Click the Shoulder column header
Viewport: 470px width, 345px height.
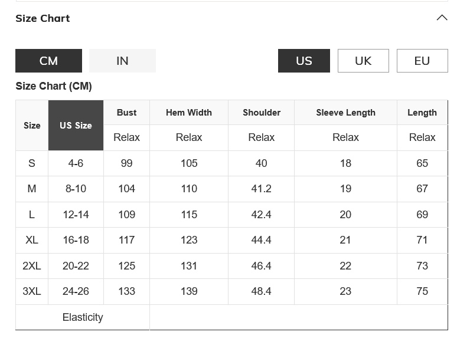click(x=261, y=113)
